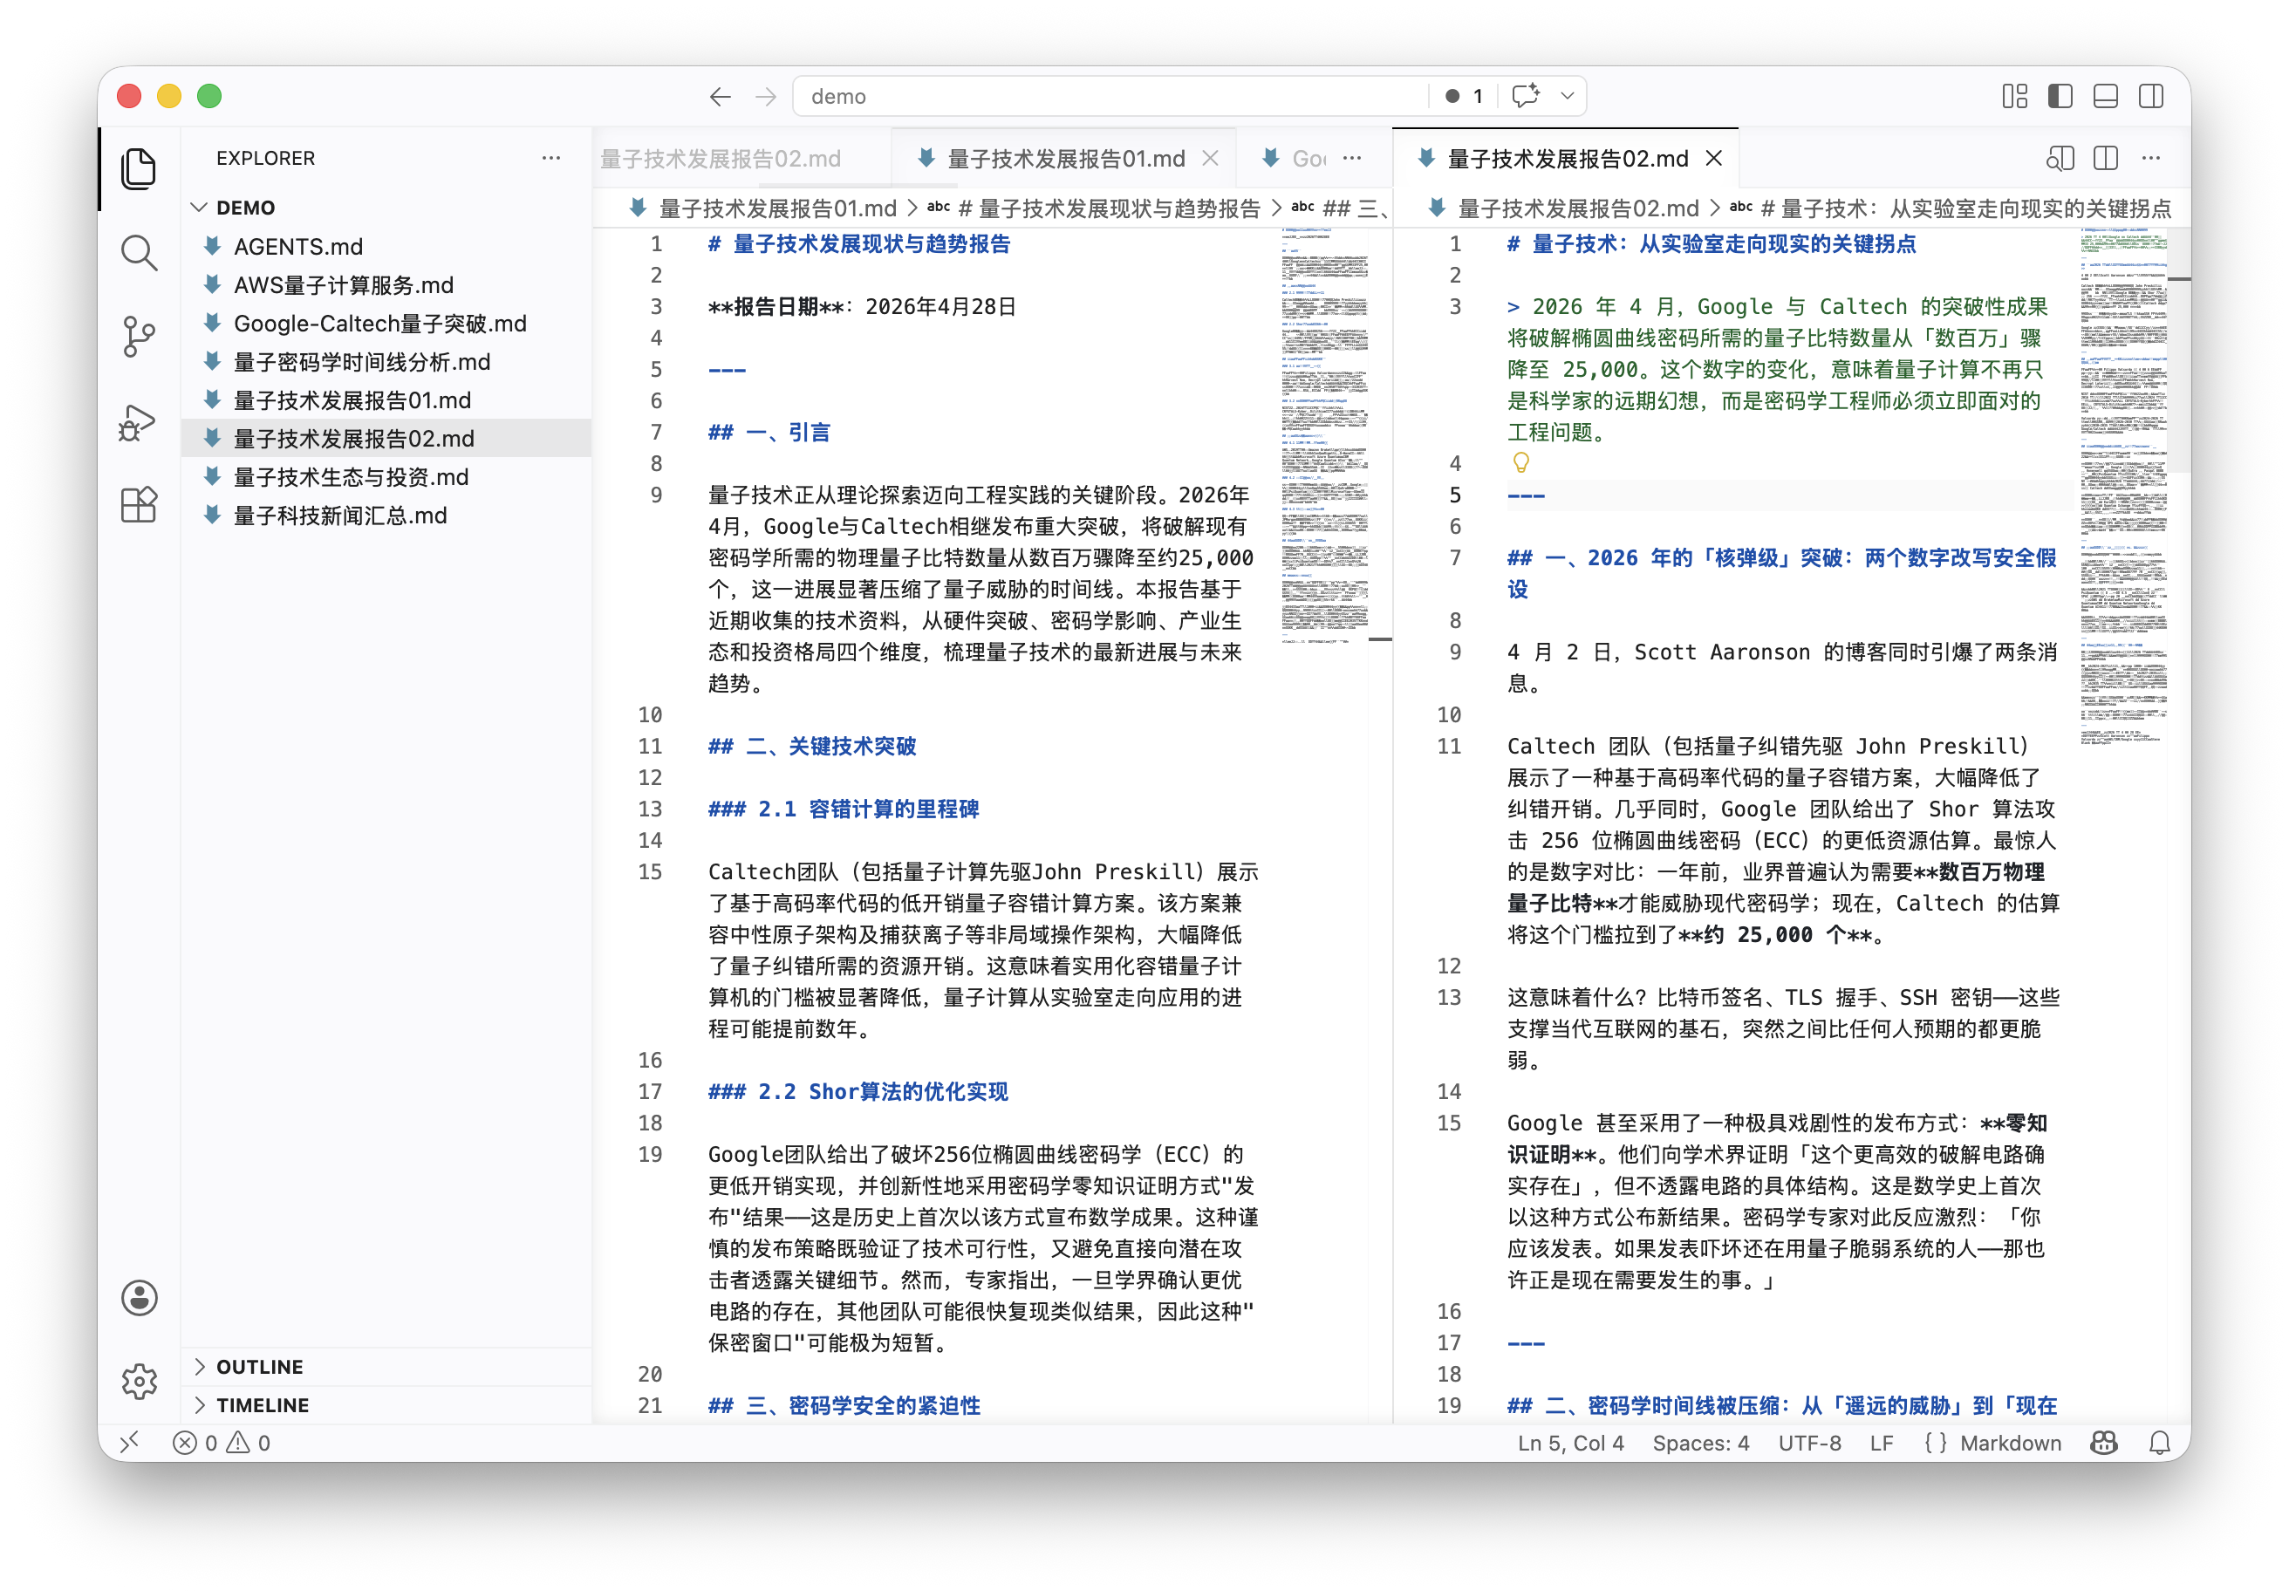Click the right editor minimap
Screen dimensions: 2289x1591
tap(2123, 488)
